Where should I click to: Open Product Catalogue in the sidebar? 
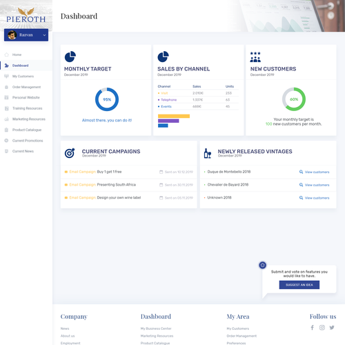pos(26,130)
